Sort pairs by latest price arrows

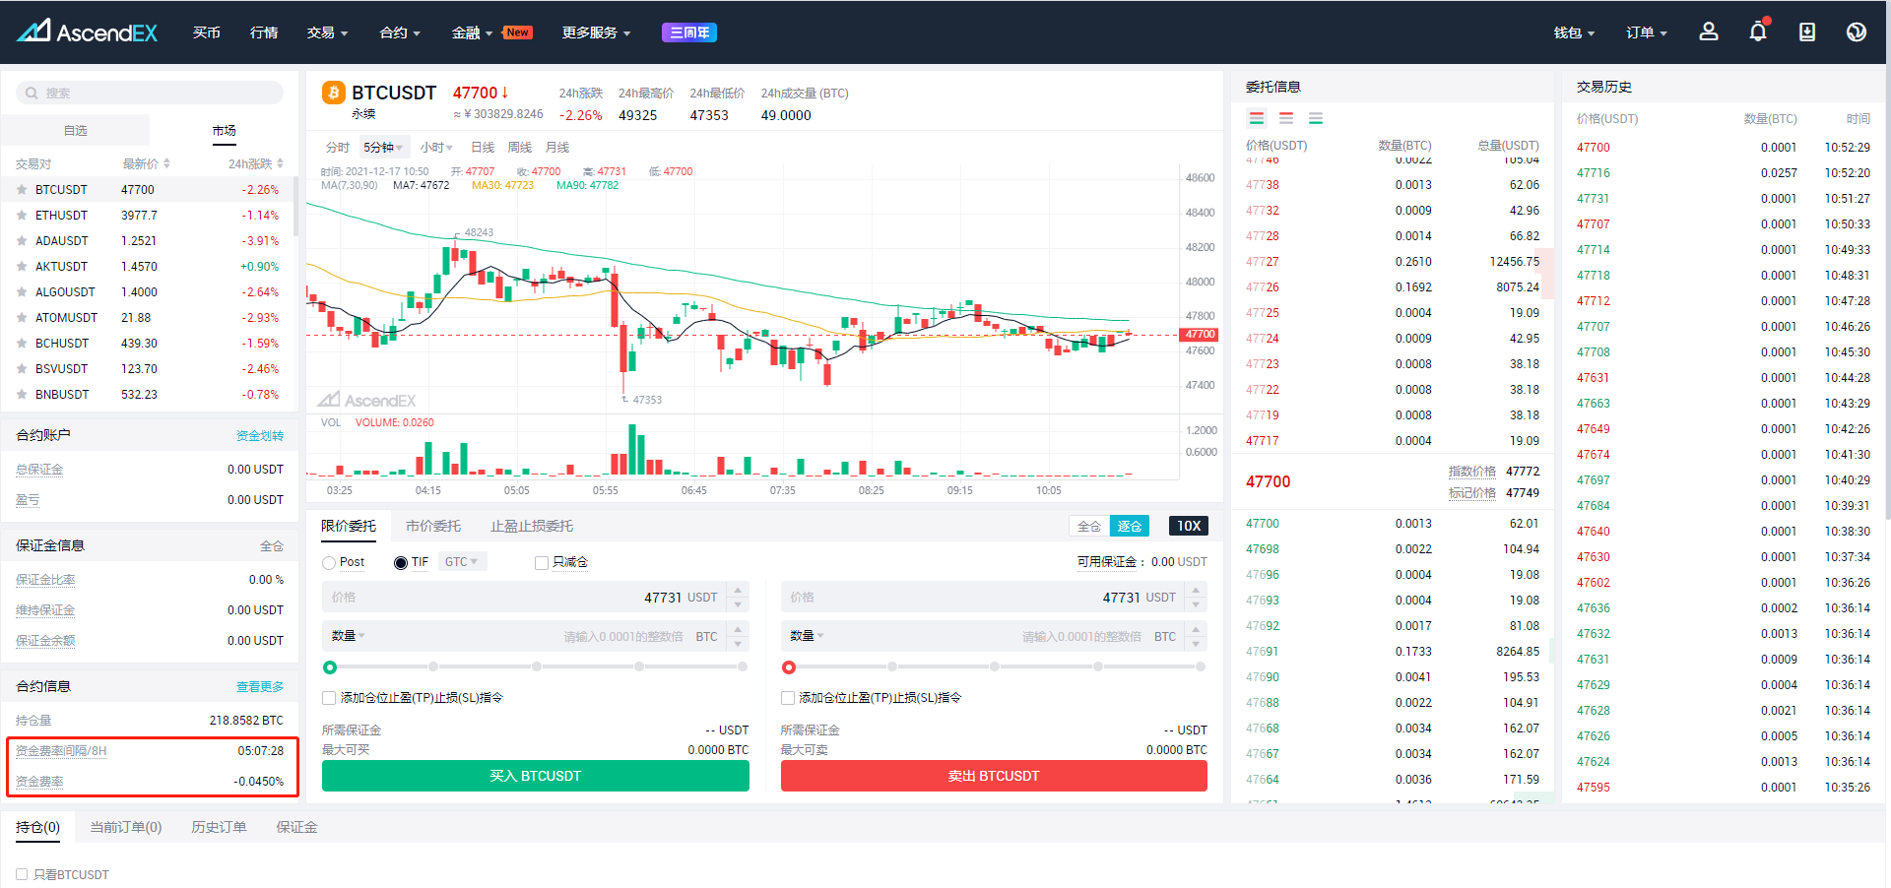tap(166, 163)
